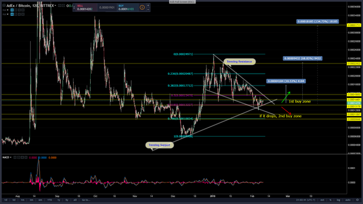The image size is (363, 204).
Task: Click 'if it drops, 2nd buy zone' text
Action: pos(280,116)
